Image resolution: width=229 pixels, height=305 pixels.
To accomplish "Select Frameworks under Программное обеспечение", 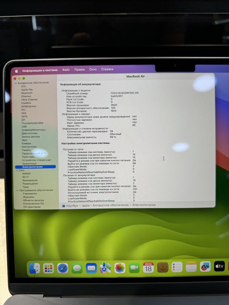I will pyautogui.click(x=30, y=194).
